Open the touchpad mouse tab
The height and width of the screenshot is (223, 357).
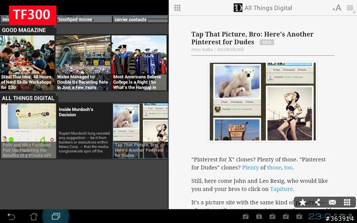(x=84, y=20)
